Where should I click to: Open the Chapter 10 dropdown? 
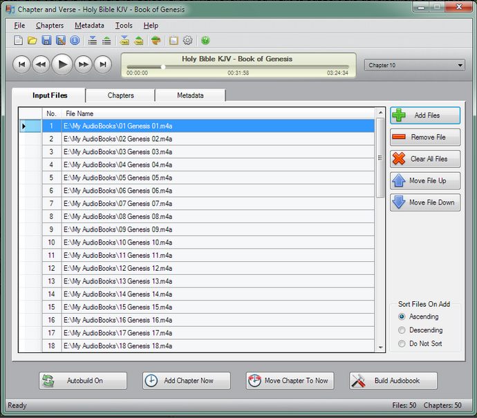[x=415, y=66]
